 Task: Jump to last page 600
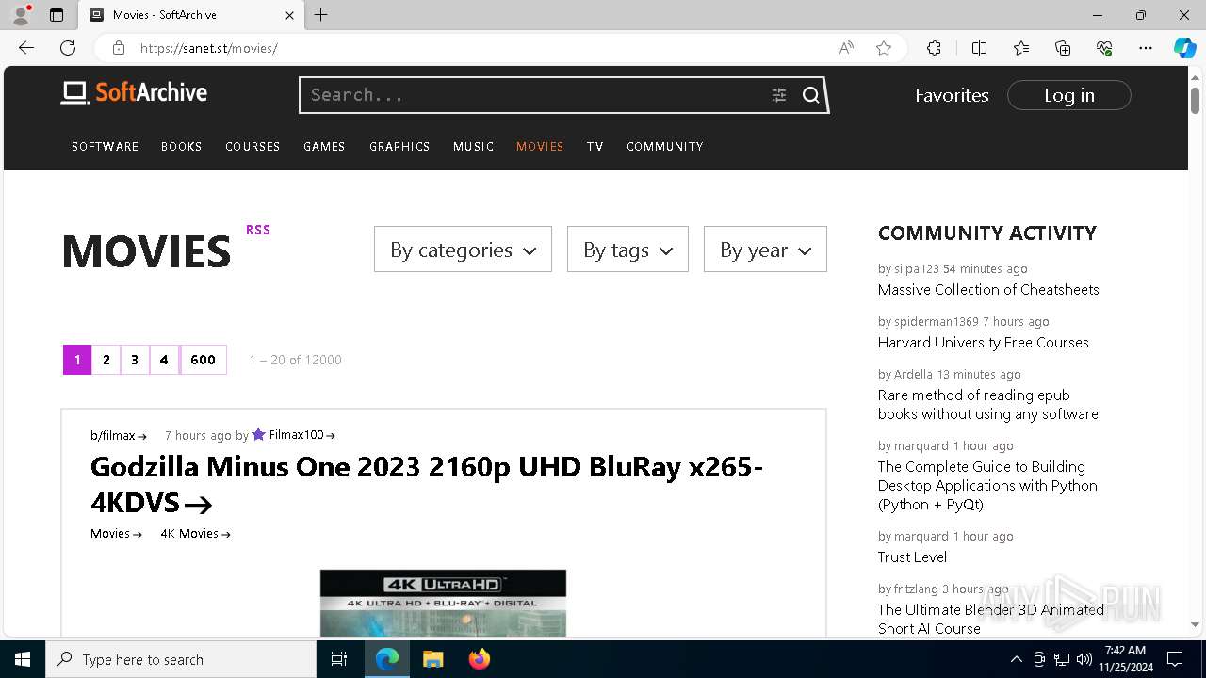203,360
